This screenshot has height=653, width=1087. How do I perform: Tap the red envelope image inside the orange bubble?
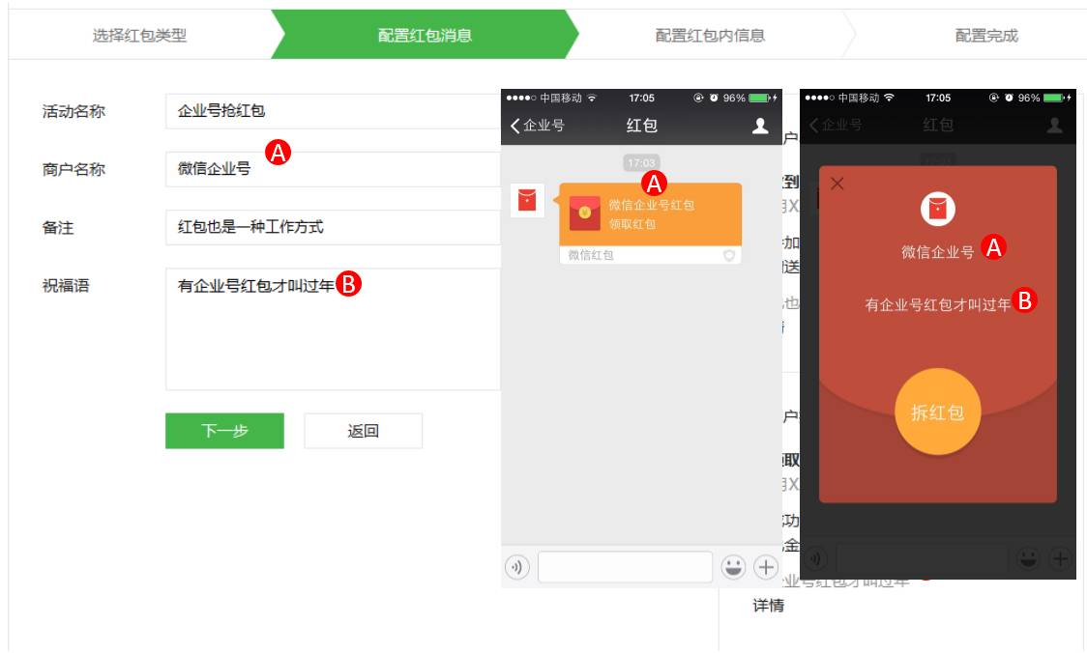click(x=584, y=213)
